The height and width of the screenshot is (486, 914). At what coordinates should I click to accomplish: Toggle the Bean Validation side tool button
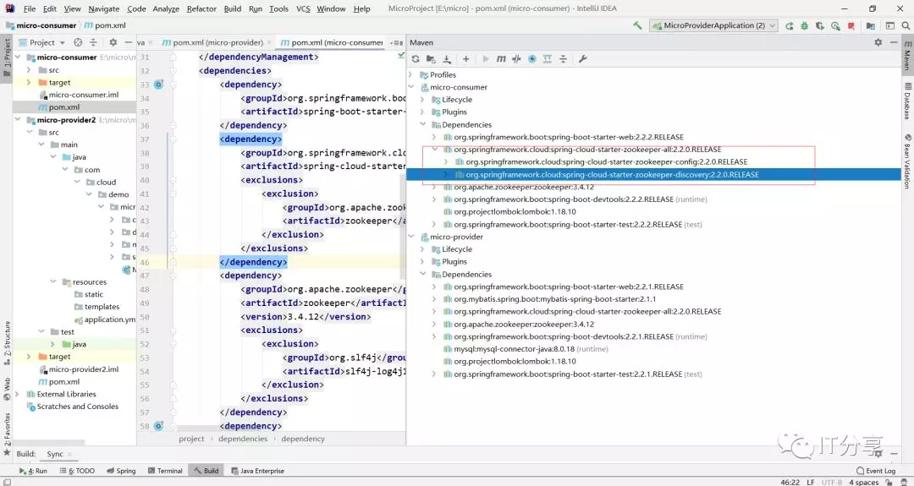coord(907,161)
